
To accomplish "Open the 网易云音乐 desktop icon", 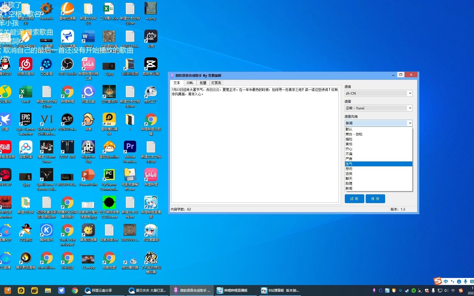I will point(26,67).
